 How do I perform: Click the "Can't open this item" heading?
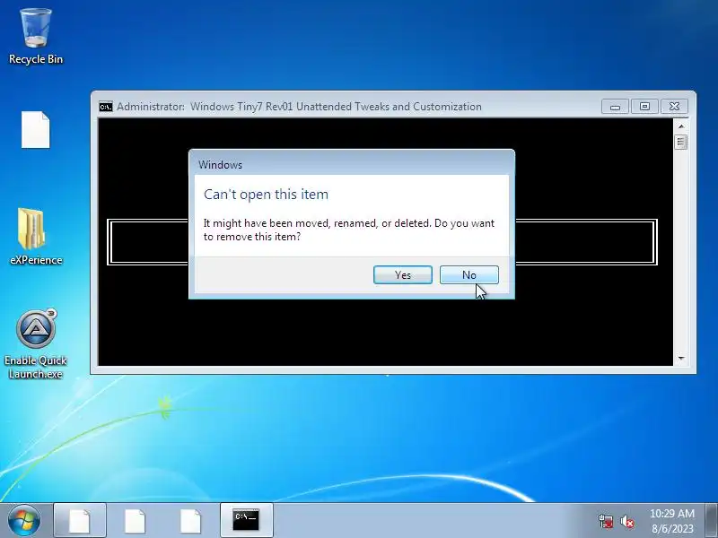pos(266,195)
